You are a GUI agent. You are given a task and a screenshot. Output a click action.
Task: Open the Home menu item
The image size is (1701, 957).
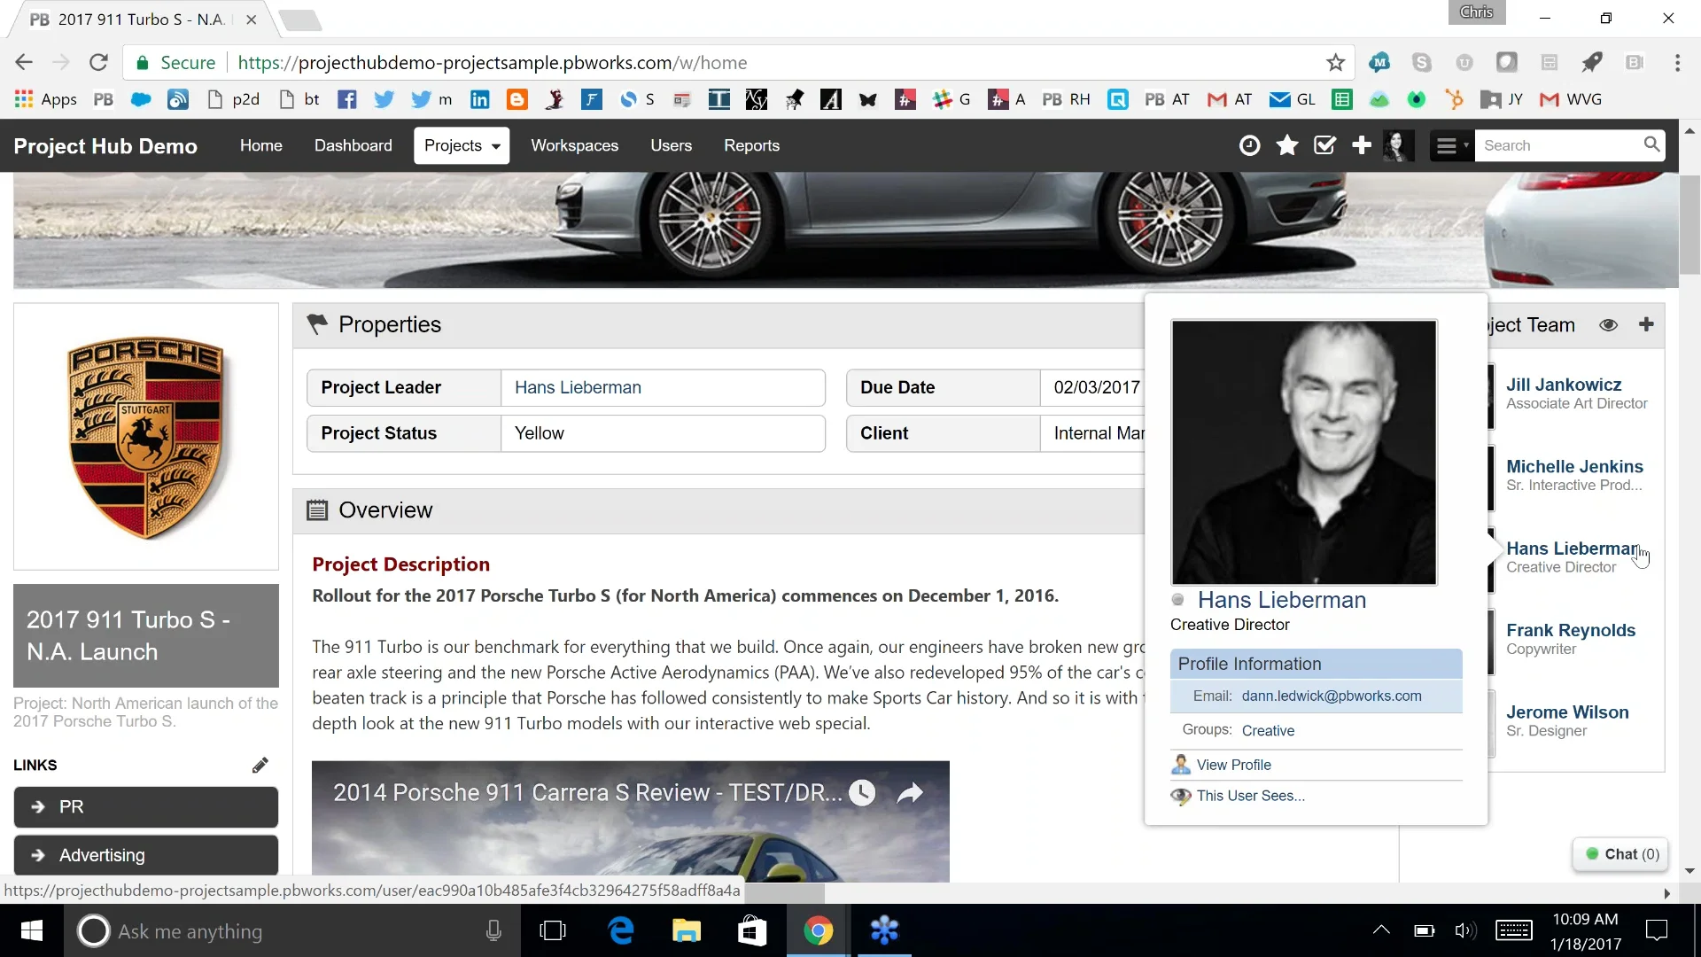[260, 145]
